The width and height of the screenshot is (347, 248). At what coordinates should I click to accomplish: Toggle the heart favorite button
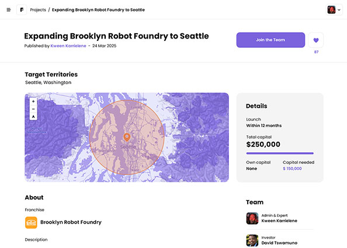tap(316, 40)
